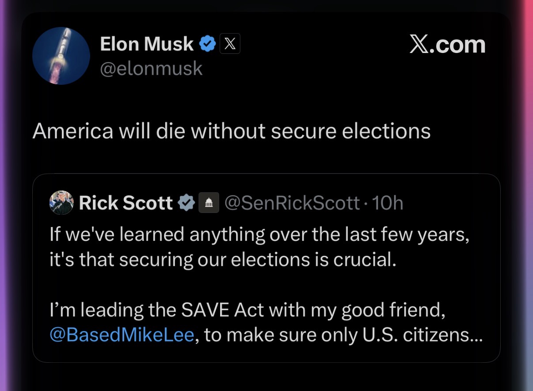Open the Elon Musk display name
This screenshot has width=533, height=391.
coord(147,44)
